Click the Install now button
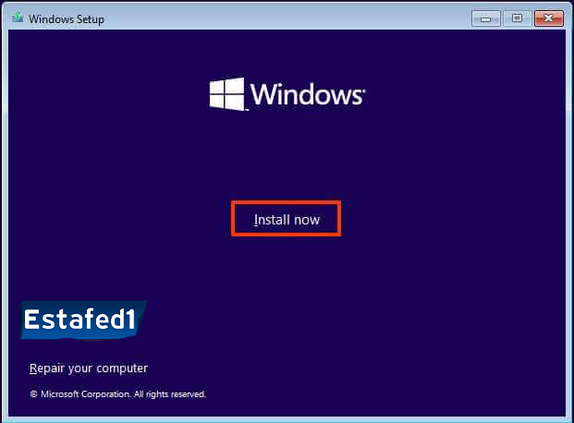Screen dimensions: 574x423 286,220
